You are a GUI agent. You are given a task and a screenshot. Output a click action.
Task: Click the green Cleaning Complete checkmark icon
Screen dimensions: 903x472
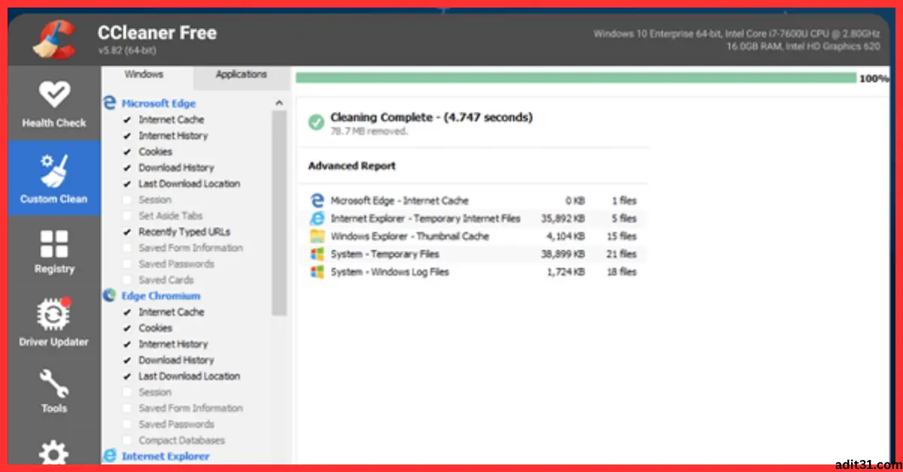pyautogui.click(x=317, y=122)
